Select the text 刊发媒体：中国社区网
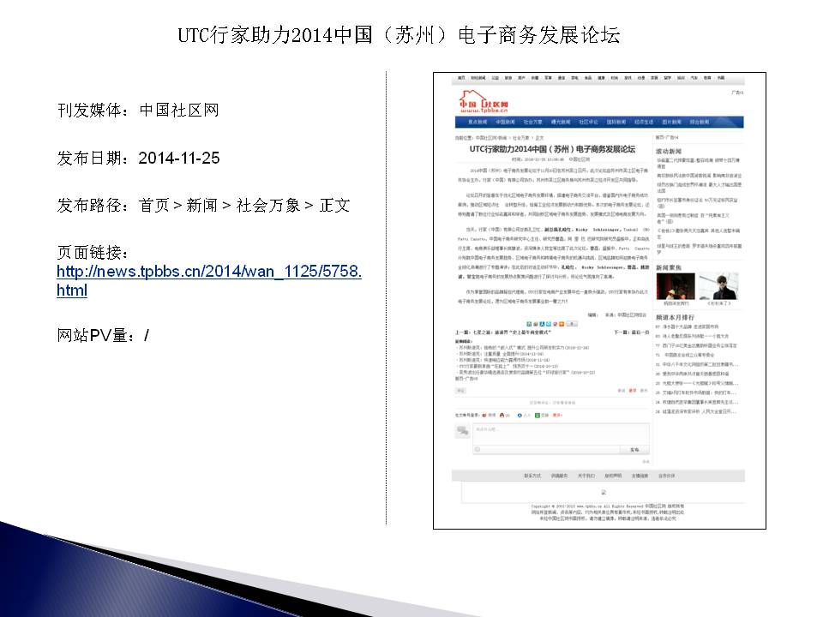823x617 pixels. pos(138,111)
